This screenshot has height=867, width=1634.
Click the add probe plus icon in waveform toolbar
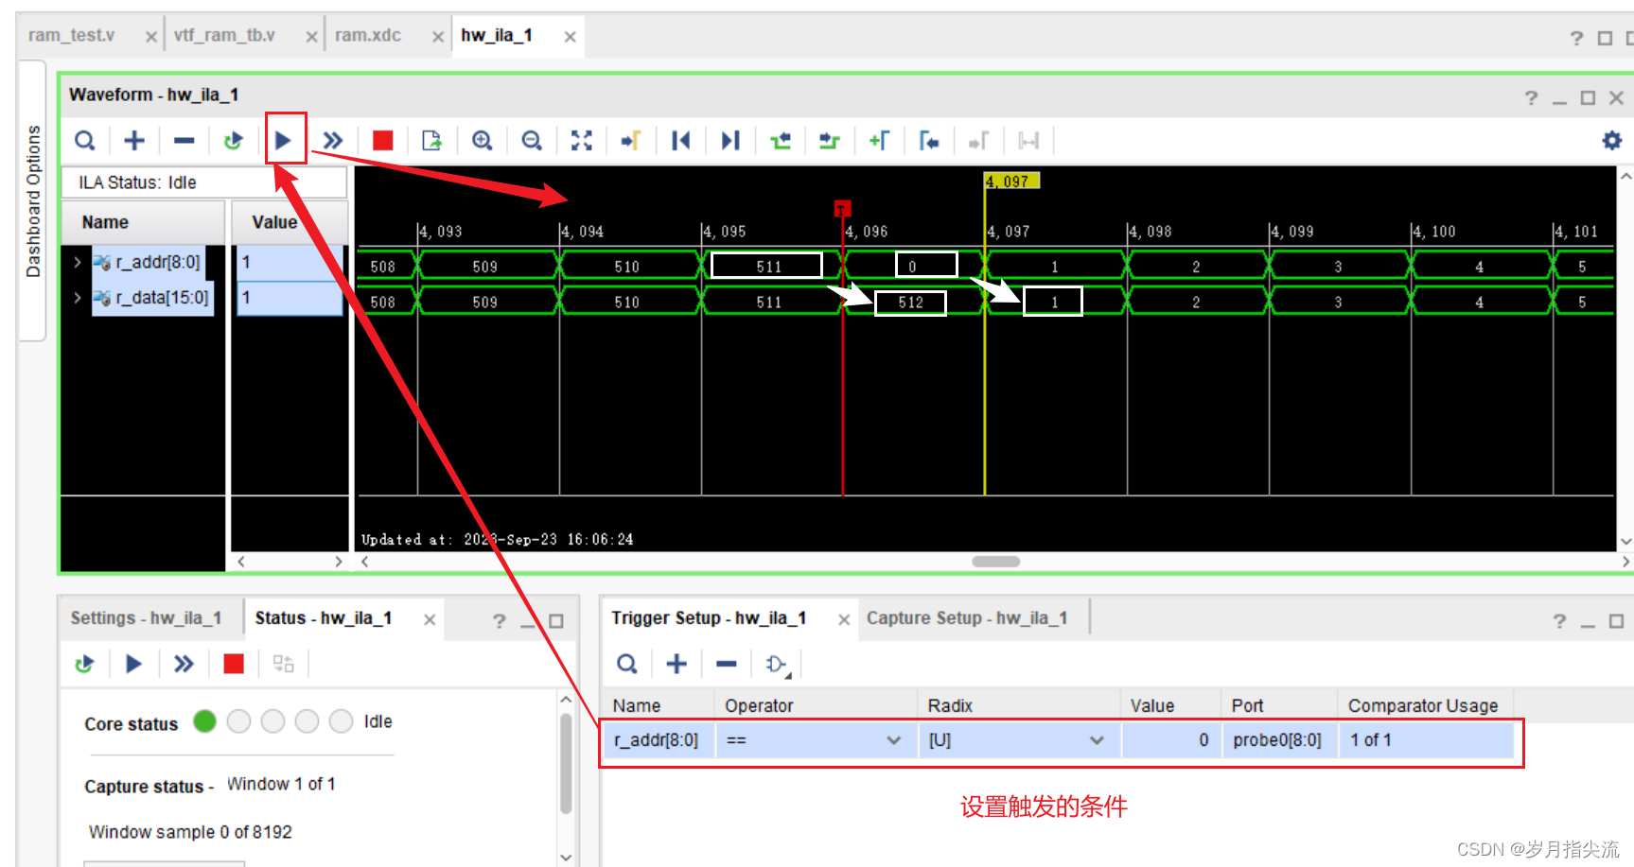pos(134,141)
